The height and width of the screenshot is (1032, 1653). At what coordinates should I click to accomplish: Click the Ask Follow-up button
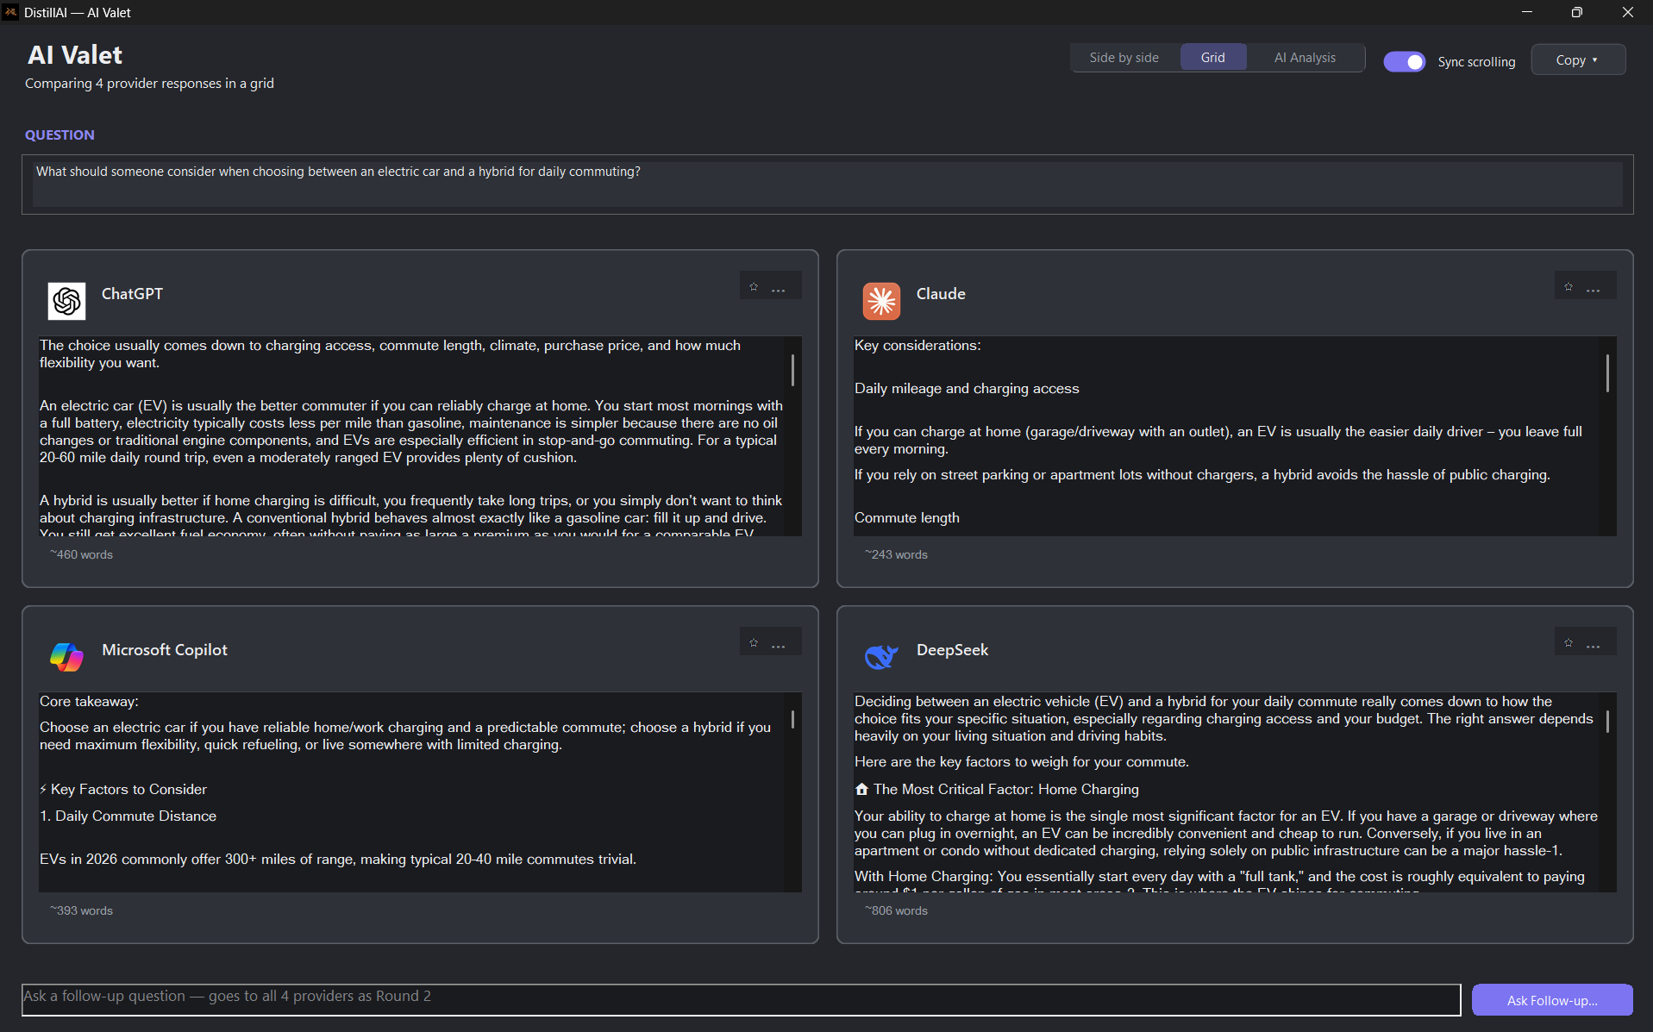[1552, 1000]
